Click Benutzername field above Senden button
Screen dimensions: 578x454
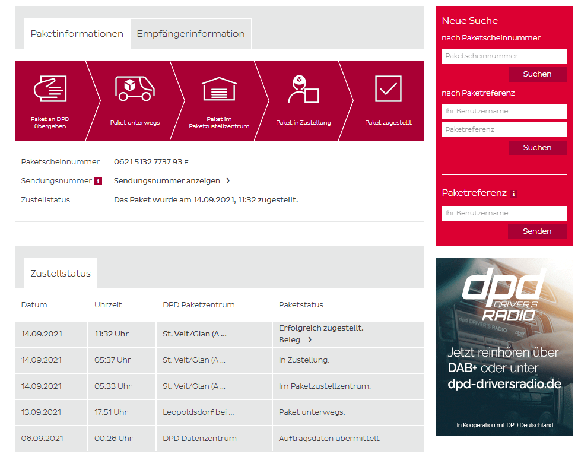pyautogui.click(x=504, y=213)
